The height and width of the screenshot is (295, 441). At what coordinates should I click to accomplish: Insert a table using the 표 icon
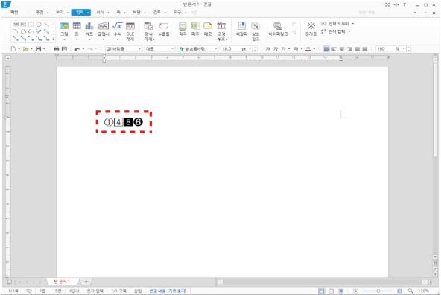77,30
